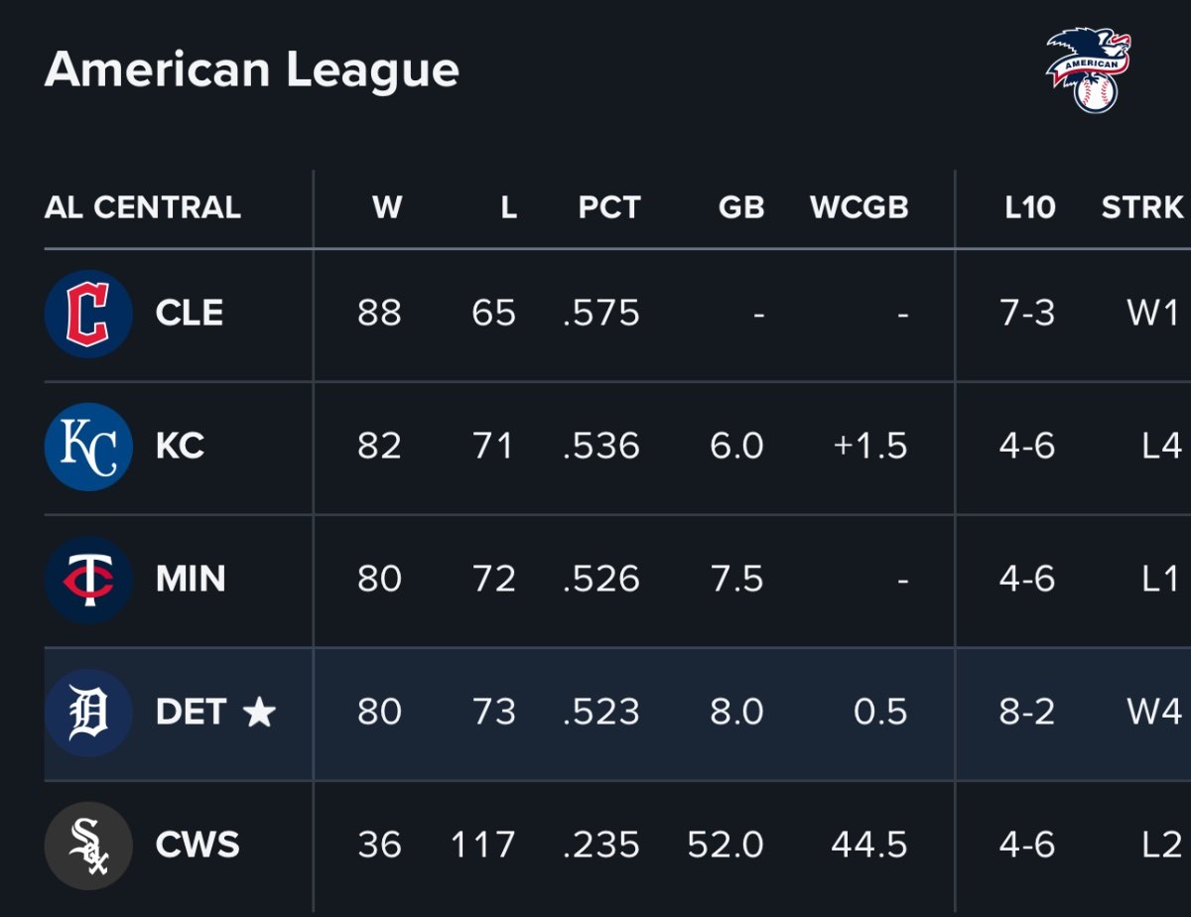
Task: Click the STRK column header
Action: [1142, 207]
